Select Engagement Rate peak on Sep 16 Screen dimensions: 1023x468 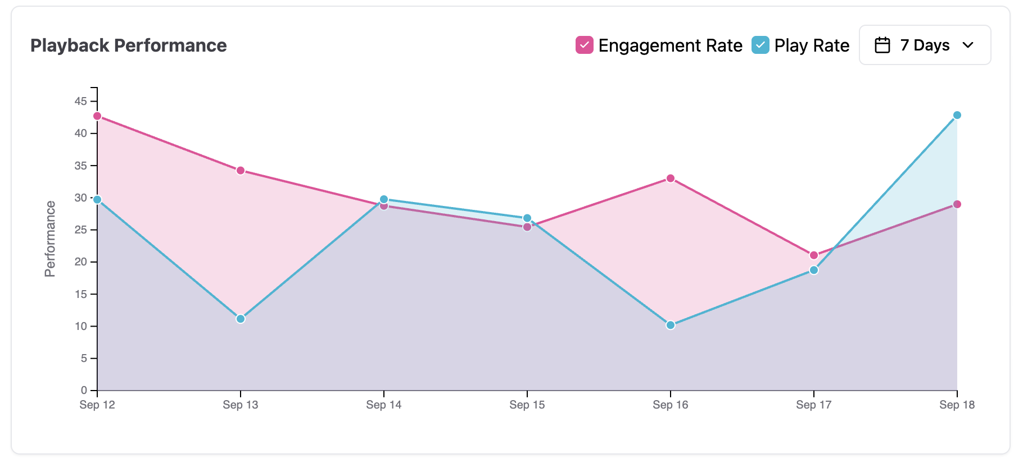671,178
